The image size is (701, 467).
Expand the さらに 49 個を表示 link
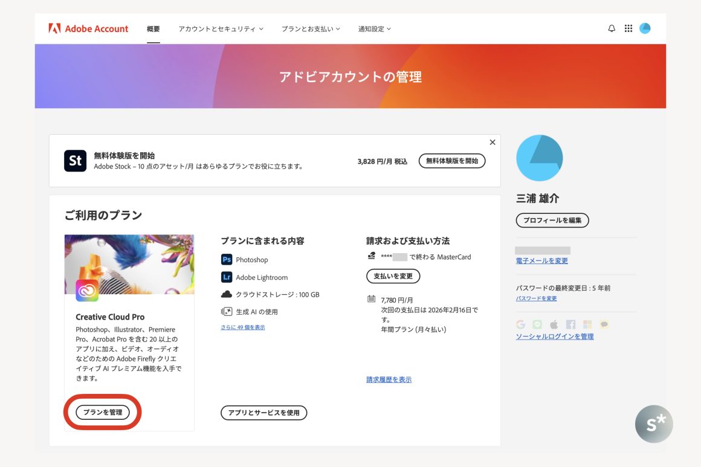[x=242, y=327]
